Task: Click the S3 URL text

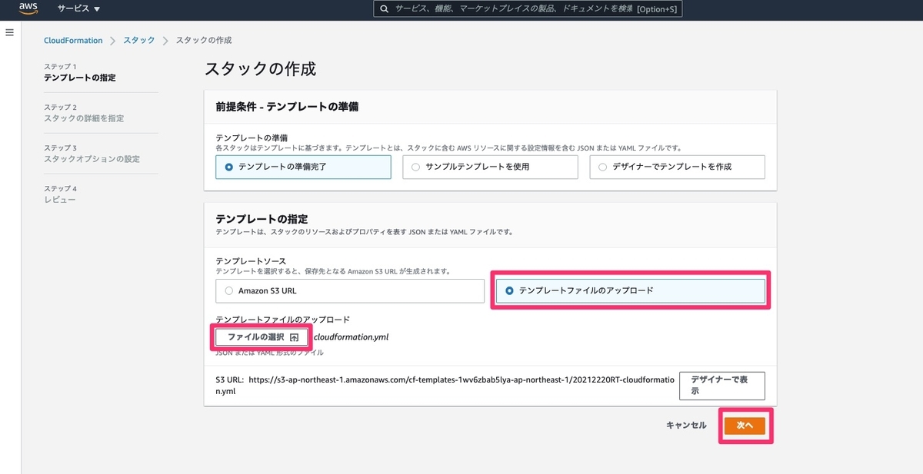Action: (x=445, y=386)
